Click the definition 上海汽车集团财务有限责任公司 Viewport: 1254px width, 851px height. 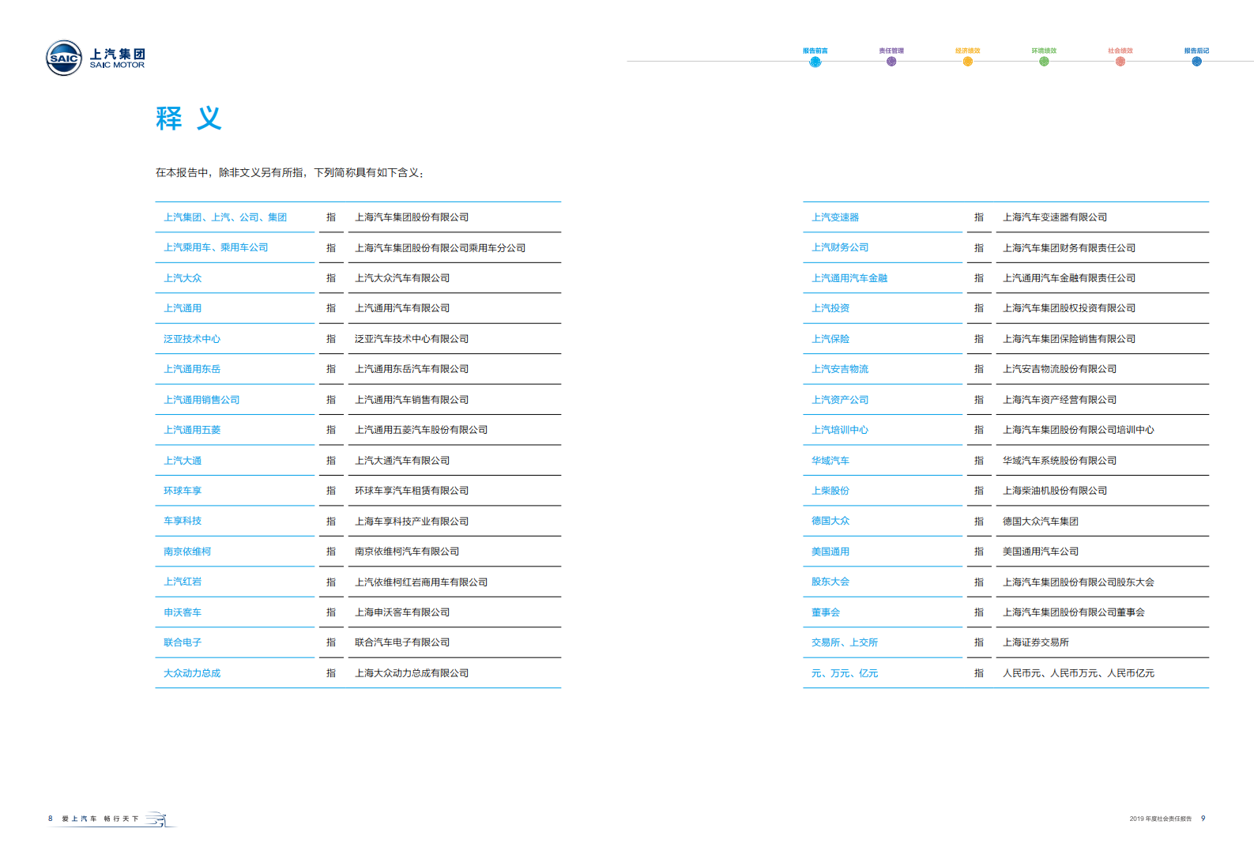(x=1069, y=248)
